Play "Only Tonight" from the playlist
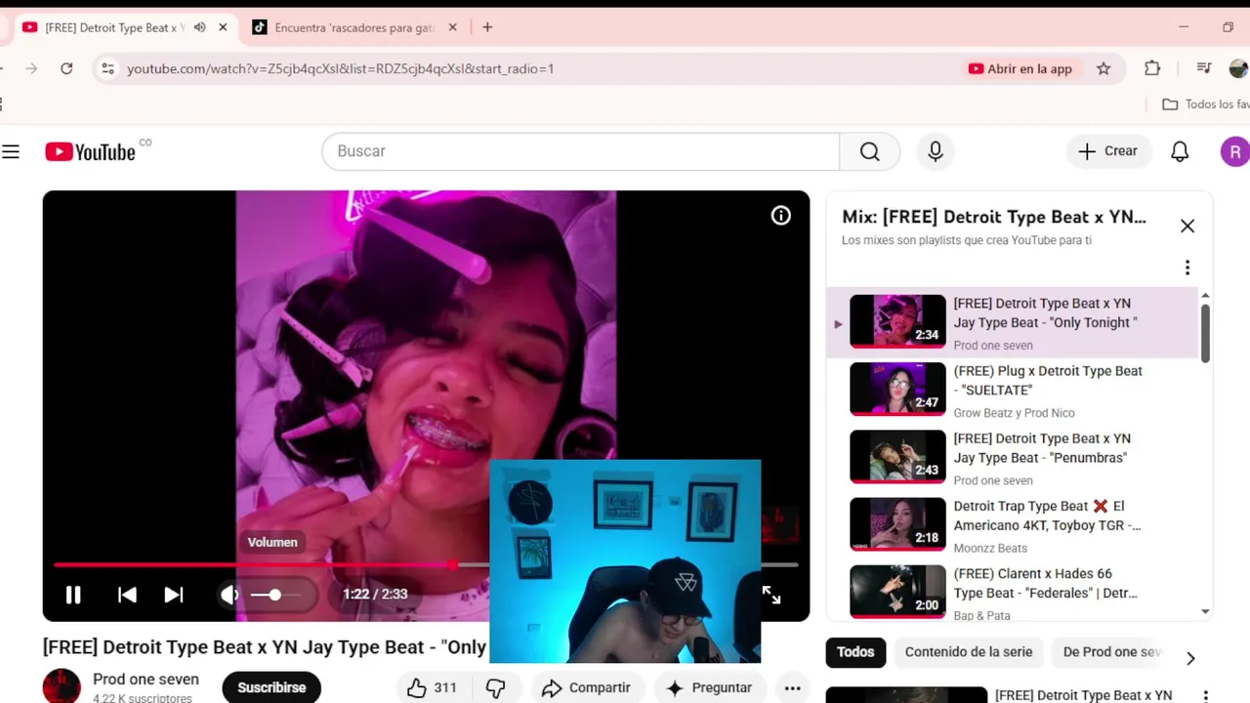Viewport: 1250px width, 703px height. [x=1013, y=323]
